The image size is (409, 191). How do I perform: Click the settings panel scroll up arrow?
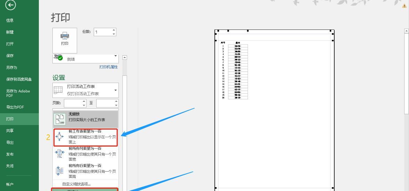tap(125, 57)
